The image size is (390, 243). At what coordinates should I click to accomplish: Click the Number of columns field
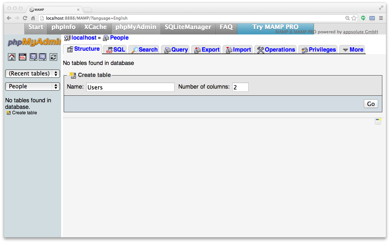(x=240, y=87)
